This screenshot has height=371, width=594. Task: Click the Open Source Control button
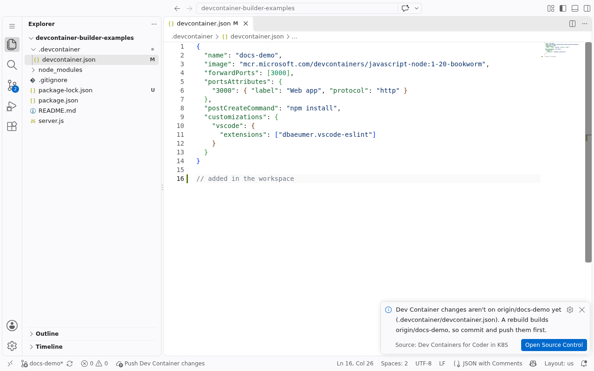pos(554,345)
